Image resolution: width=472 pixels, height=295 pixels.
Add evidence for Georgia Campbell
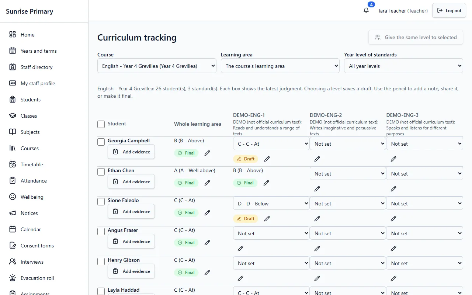click(x=131, y=152)
